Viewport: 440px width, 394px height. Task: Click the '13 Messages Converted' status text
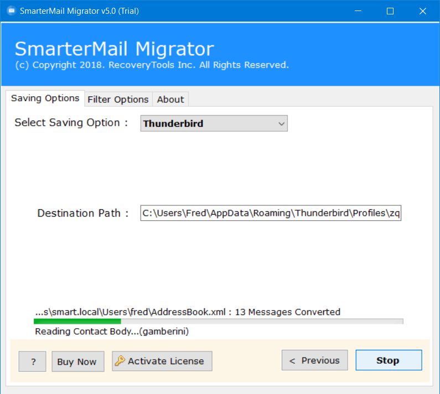click(288, 312)
